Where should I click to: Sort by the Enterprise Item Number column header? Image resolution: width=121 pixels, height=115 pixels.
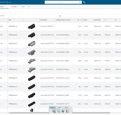point(66,20)
